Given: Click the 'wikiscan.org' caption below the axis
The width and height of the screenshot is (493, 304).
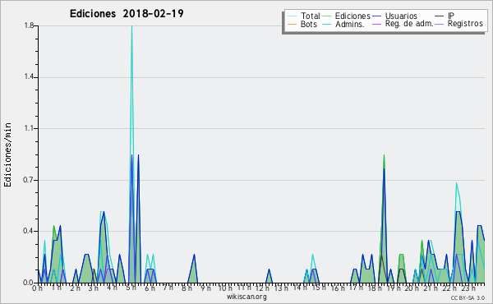Looking at the screenshot, I should click(x=246, y=297).
